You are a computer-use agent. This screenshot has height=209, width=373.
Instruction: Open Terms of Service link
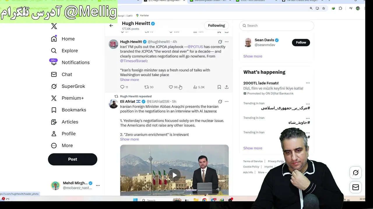point(253,161)
